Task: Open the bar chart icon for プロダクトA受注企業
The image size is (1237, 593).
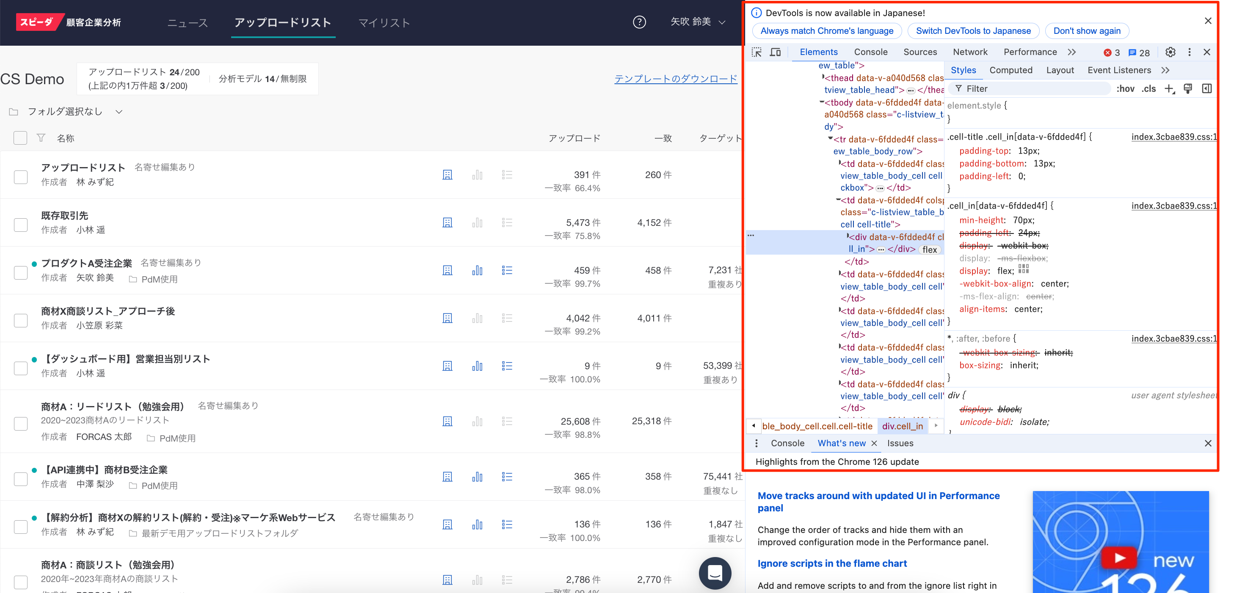Action: (x=477, y=271)
